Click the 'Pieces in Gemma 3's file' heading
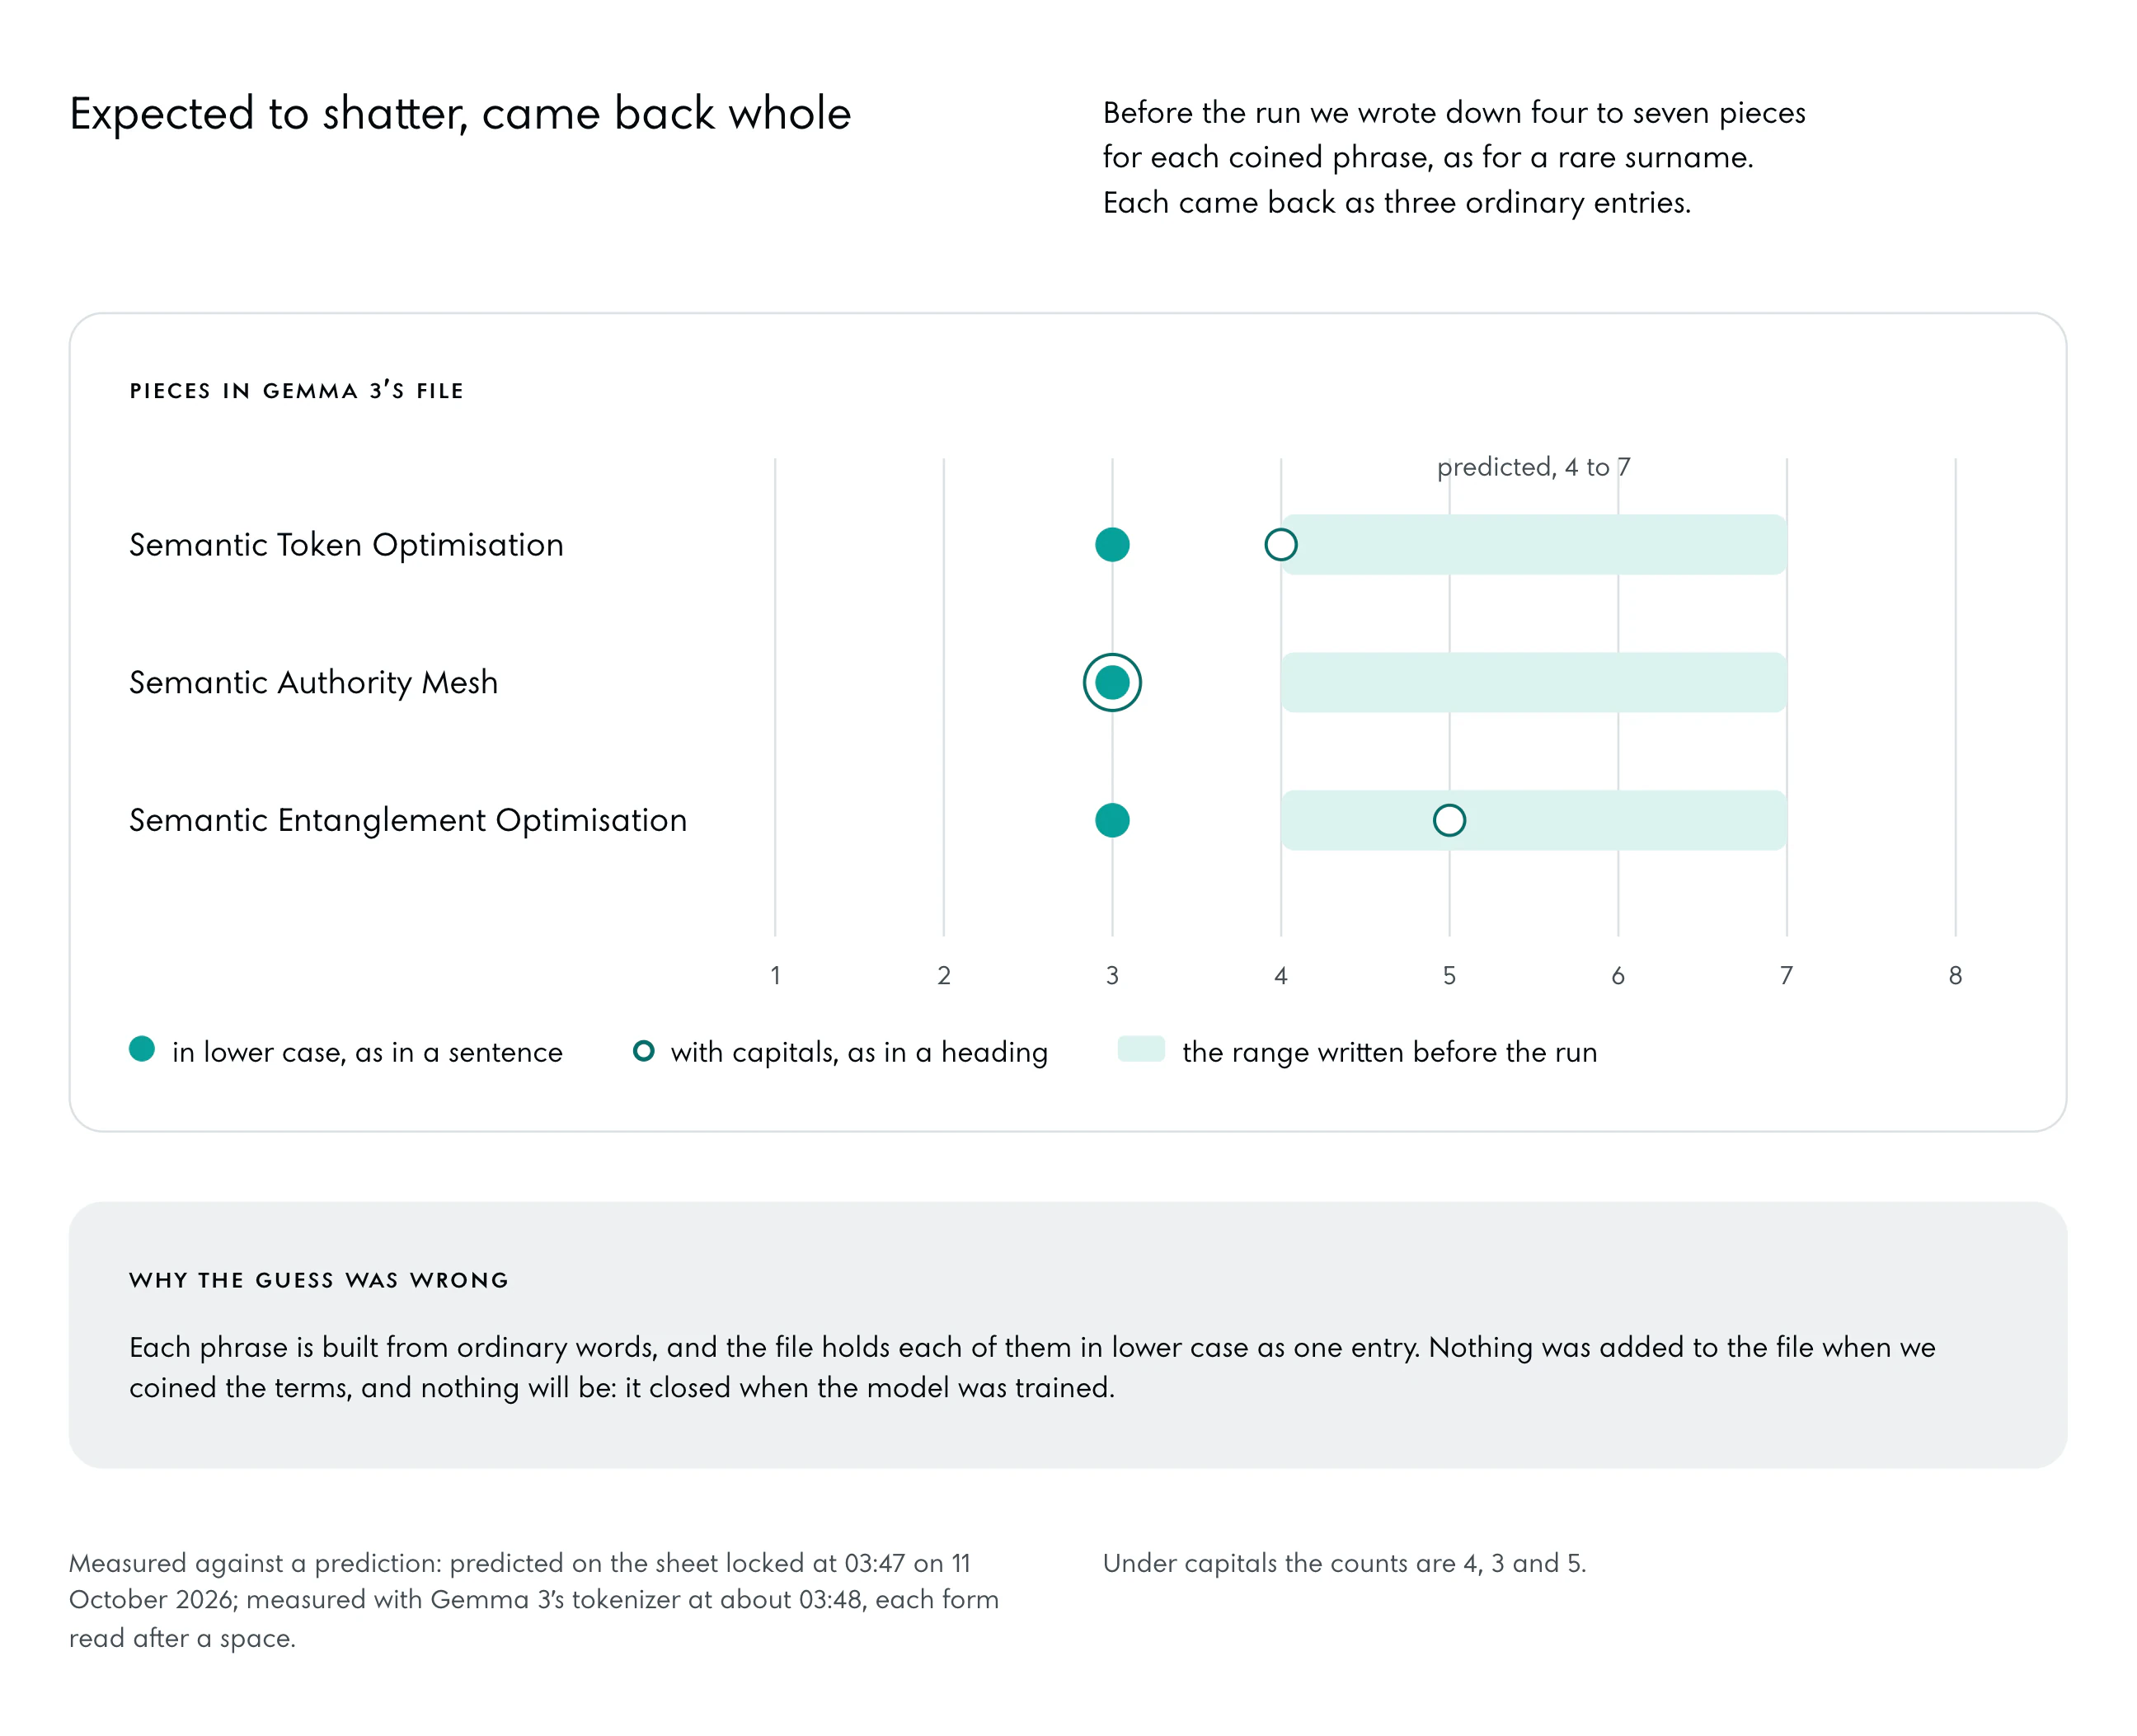The width and height of the screenshot is (2137, 1736). point(297,390)
